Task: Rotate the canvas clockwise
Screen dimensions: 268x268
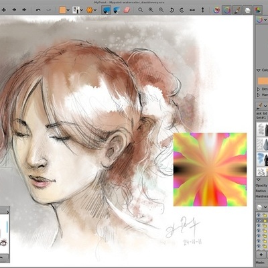Action: pos(182,10)
